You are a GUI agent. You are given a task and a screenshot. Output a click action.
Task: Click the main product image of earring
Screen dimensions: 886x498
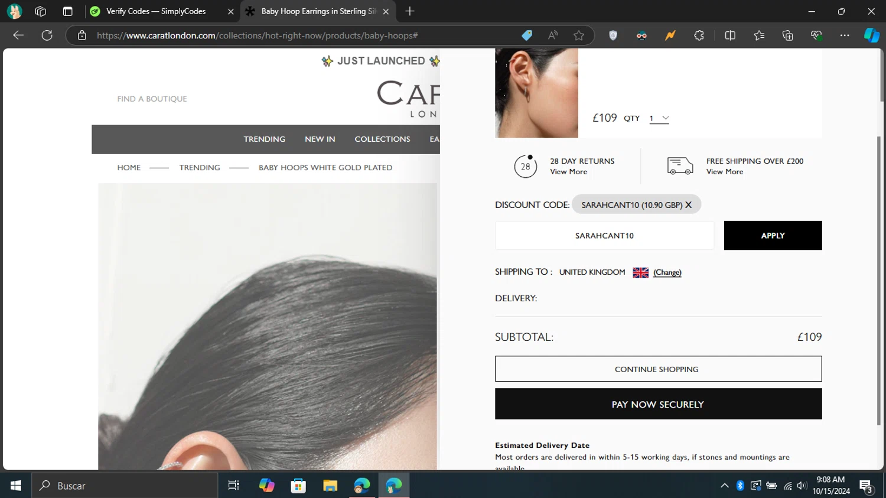(268, 327)
